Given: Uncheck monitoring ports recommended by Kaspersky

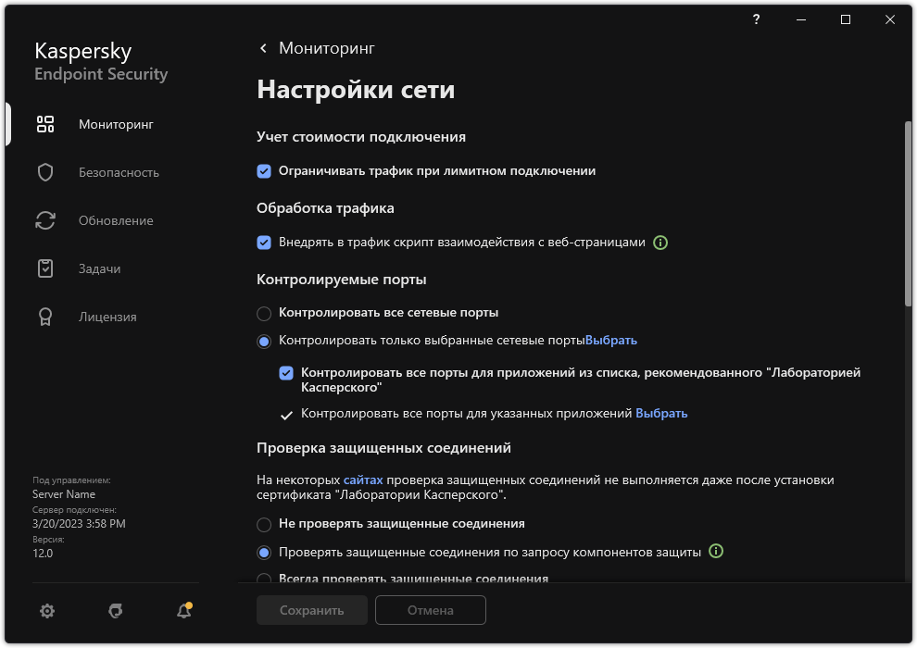Looking at the screenshot, I should point(286,374).
